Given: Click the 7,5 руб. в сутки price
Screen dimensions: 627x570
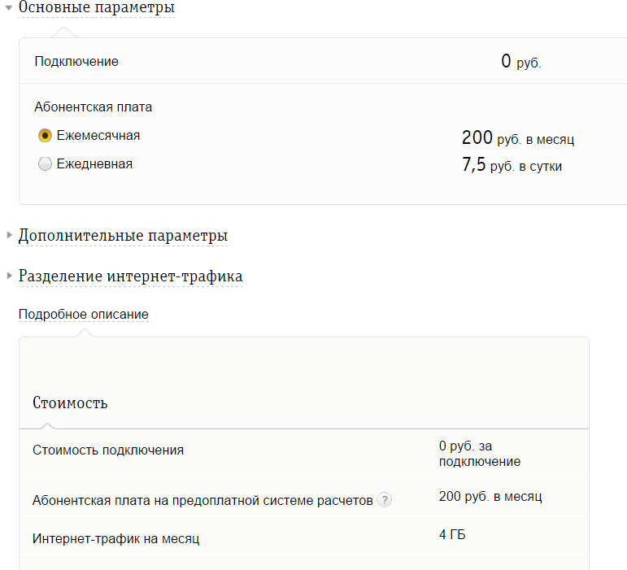Looking at the screenshot, I should pyautogui.click(x=512, y=165).
